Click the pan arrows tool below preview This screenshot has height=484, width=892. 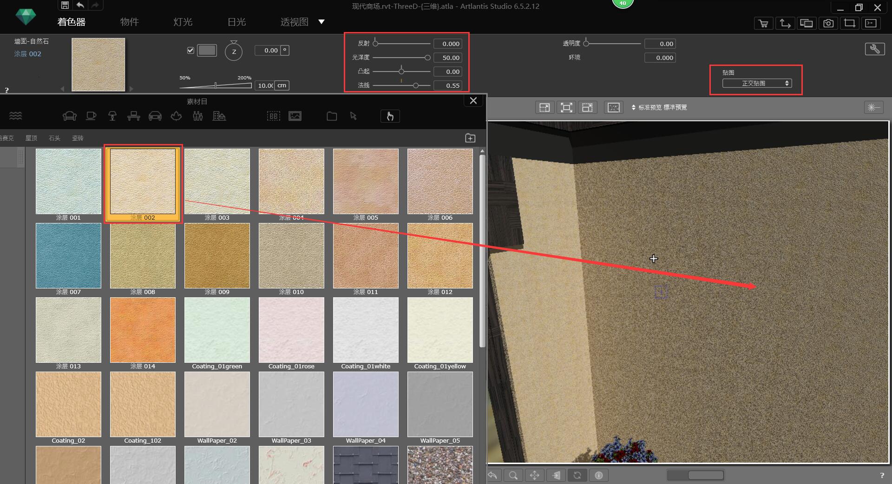coord(535,475)
